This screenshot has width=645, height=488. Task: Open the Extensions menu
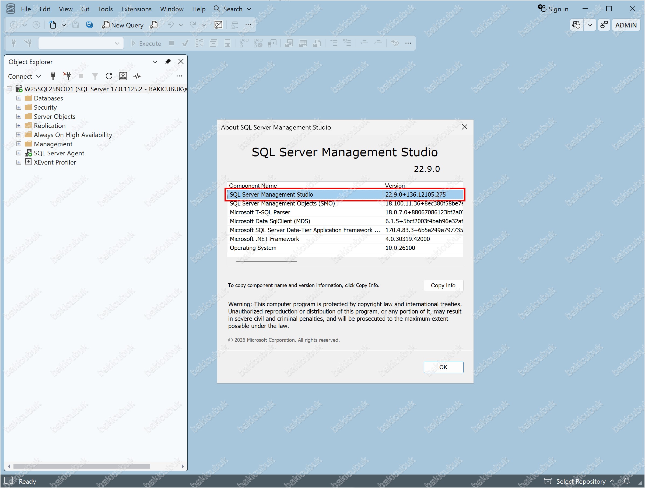pyautogui.click(x=136, y=9)
